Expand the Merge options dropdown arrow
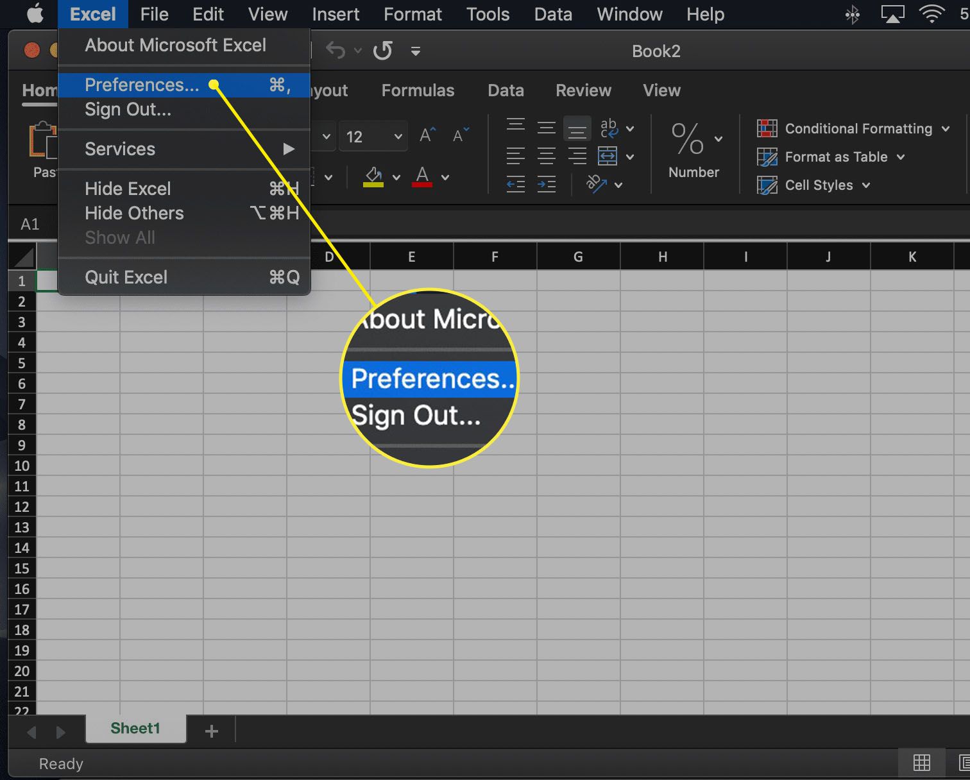This screenshot has width=970, height=780. coord(630,157)
